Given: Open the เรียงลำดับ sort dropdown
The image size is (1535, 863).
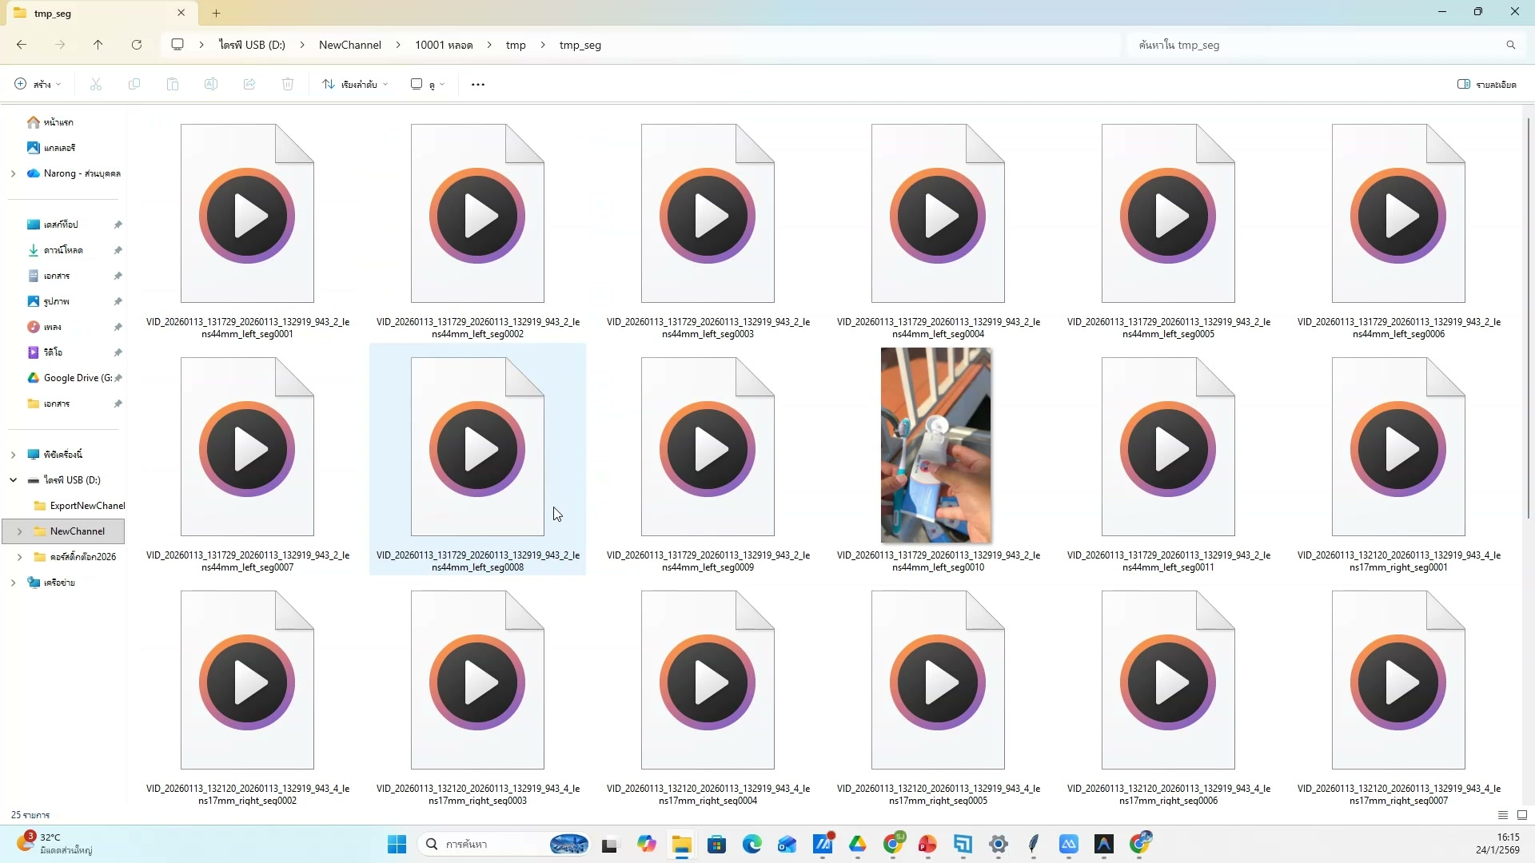Looking at the screenshot, I should 354,84.
